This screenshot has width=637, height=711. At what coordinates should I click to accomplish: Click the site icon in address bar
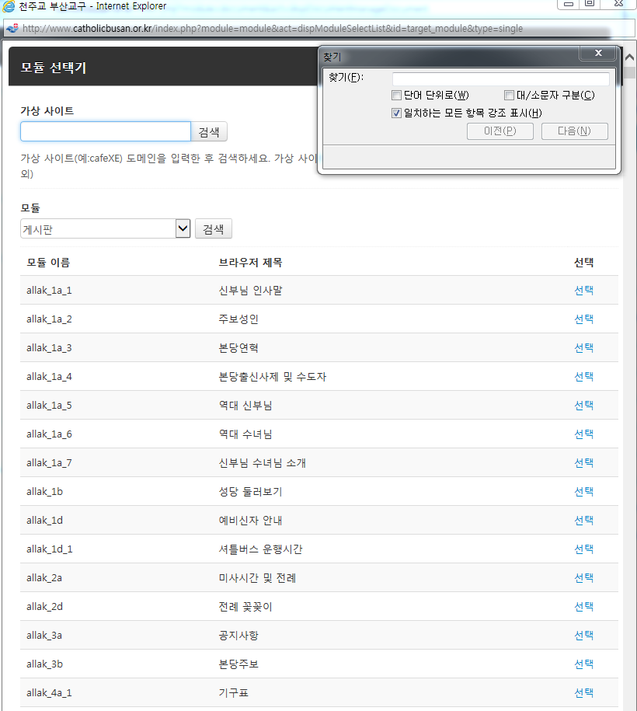coord(12,29)
